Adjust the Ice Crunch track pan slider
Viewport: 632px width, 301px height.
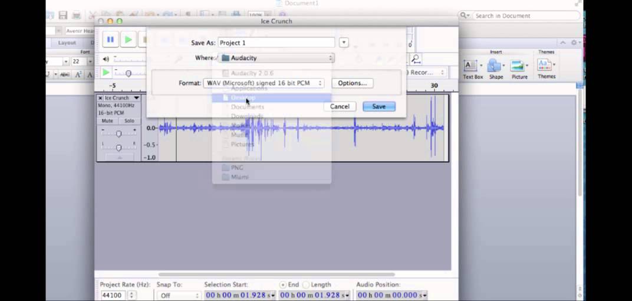(x=119, y=148)
